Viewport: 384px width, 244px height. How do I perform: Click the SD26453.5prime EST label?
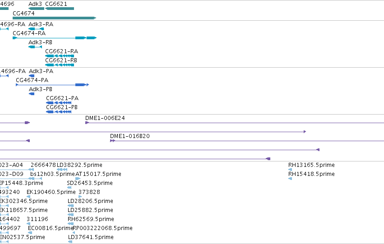[90, 183]
